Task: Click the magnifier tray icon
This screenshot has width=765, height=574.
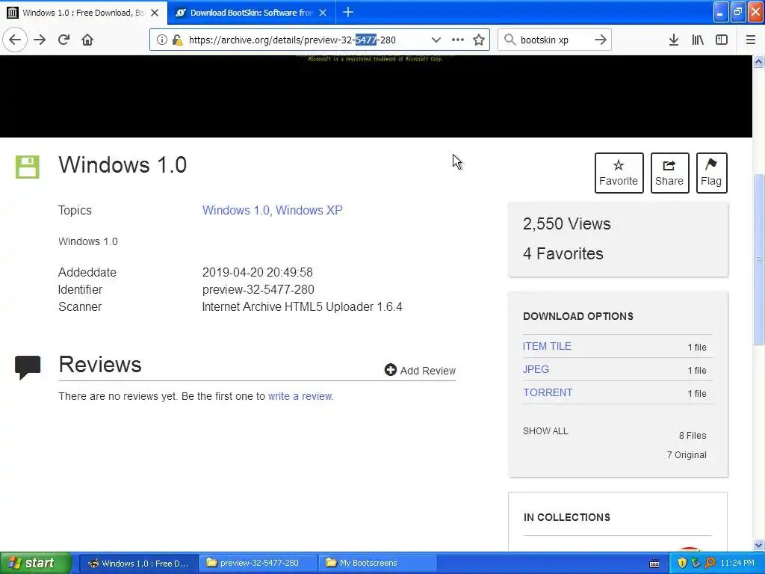Action: pos(710,563)
